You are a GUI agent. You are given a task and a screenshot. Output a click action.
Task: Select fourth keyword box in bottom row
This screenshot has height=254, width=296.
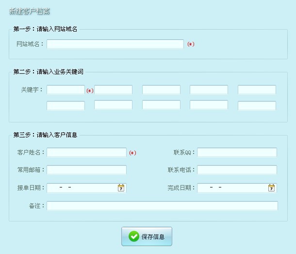pyautogui.click(x=209, y=105)
